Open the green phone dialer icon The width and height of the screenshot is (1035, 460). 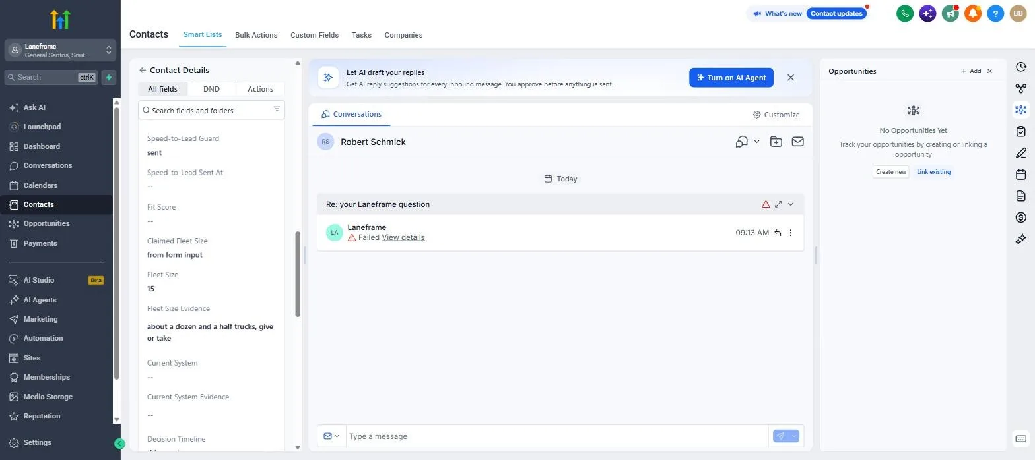tap(905, 13)
